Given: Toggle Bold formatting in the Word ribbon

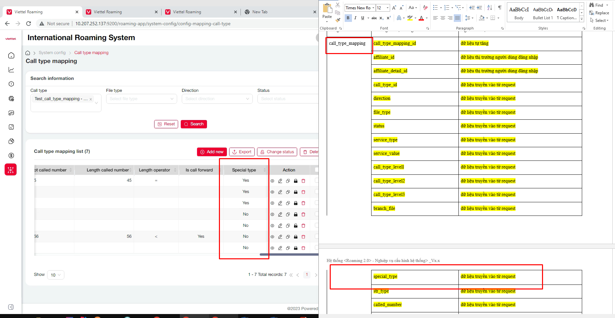Looking at the screenshot, I should coord(348,18).
